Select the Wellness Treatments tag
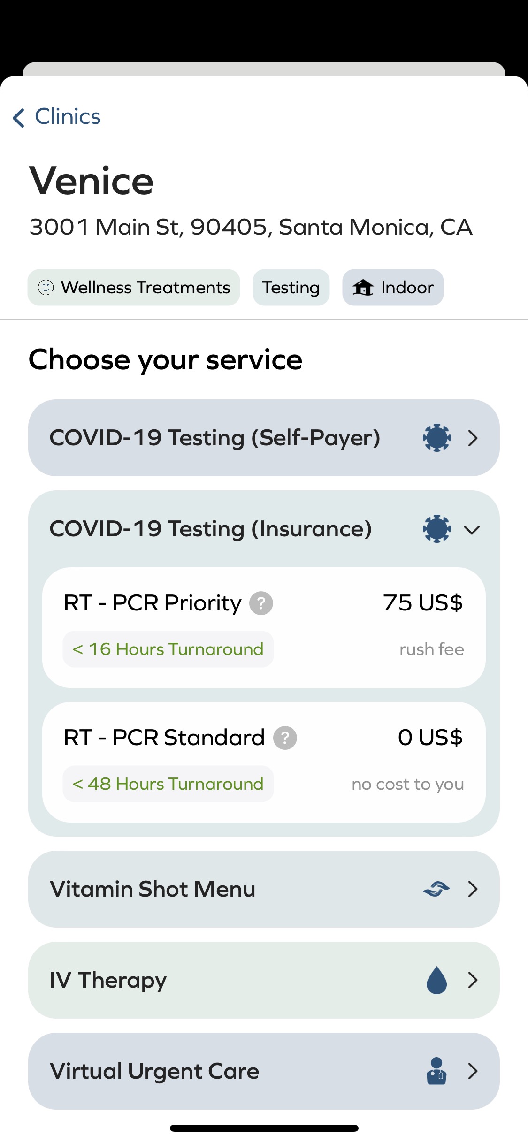 134,287
